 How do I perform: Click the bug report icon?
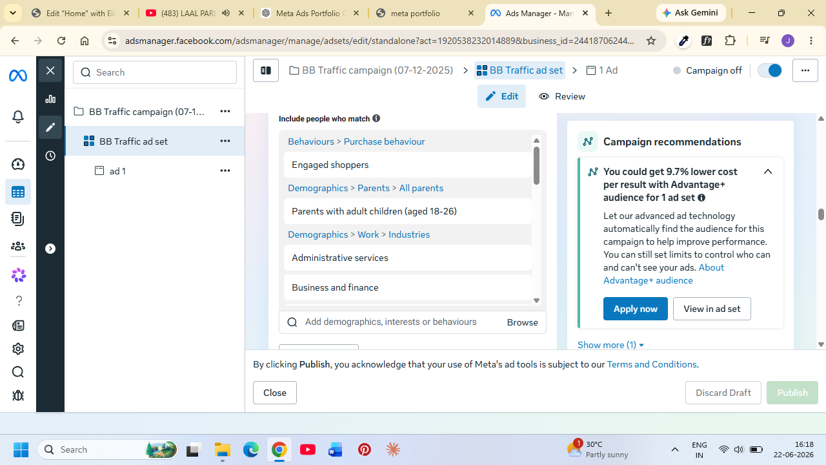(x=18, y=395)
